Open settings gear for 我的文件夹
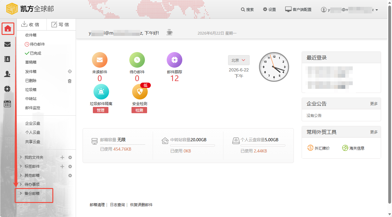This screenshot has height=217, width=392. 70,157
